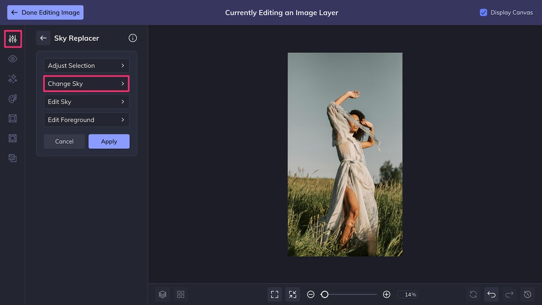This screenshot has height=305, width=542.
Task: Open the Layers panel icon
Action: pyautogui.click(x=162, y=294)
